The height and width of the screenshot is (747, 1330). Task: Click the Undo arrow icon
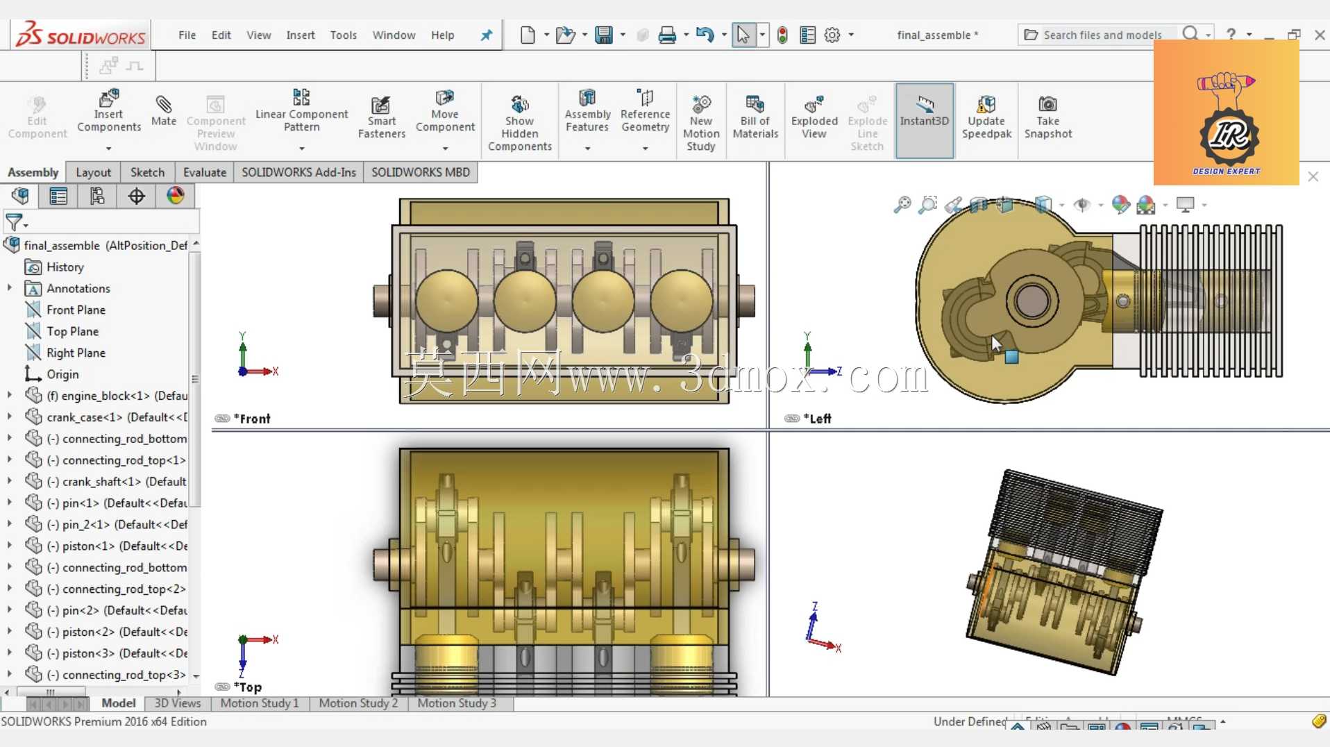[x=705, y=35]
